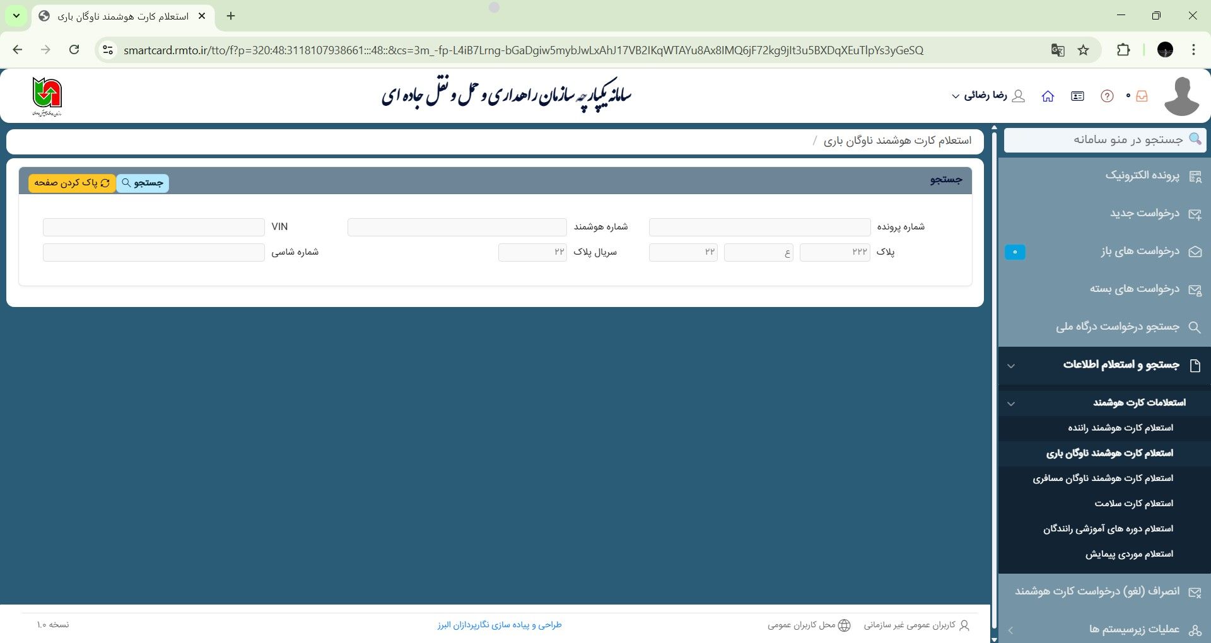Click inside the VIN input field
The width and height of the screenshot is (1211, 643).
153,226
